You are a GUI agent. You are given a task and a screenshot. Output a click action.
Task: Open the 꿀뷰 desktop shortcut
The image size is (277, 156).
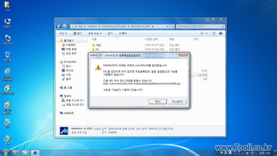(7, 140)
